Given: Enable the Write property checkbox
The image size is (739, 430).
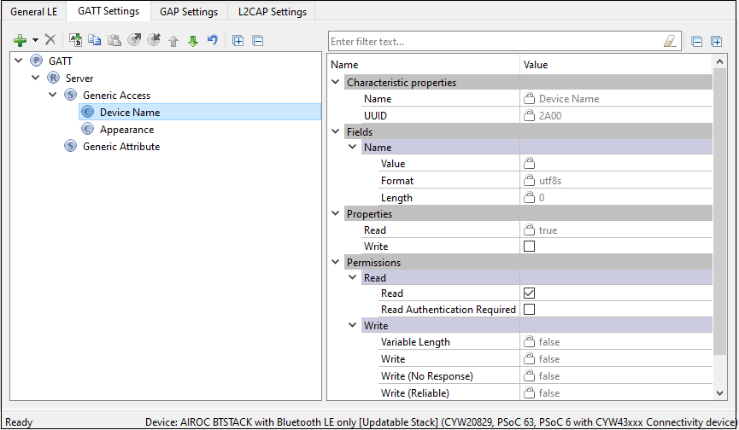Looking at the screenshot, I should (x=529, y=247).
